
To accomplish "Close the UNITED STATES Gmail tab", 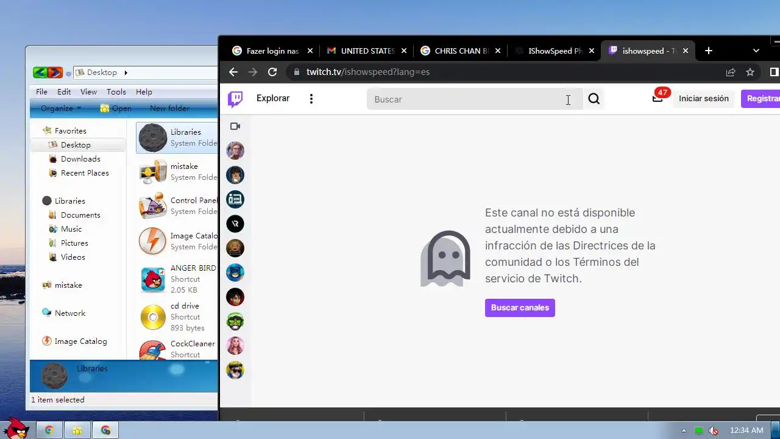I will (405, 51).
